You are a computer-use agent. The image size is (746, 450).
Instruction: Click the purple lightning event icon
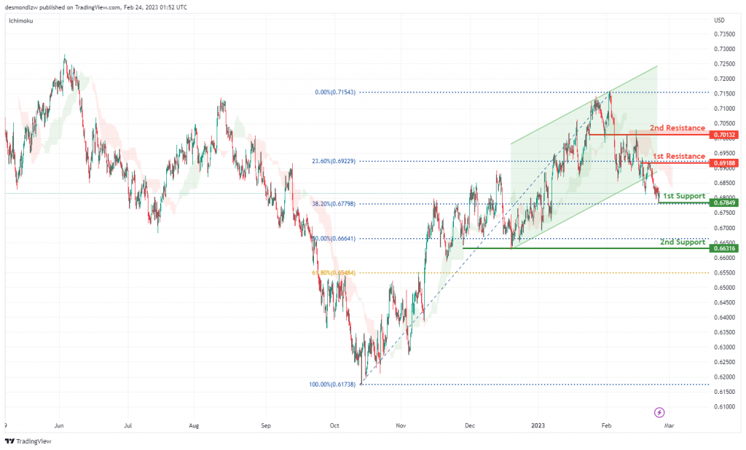pos(659,412)
